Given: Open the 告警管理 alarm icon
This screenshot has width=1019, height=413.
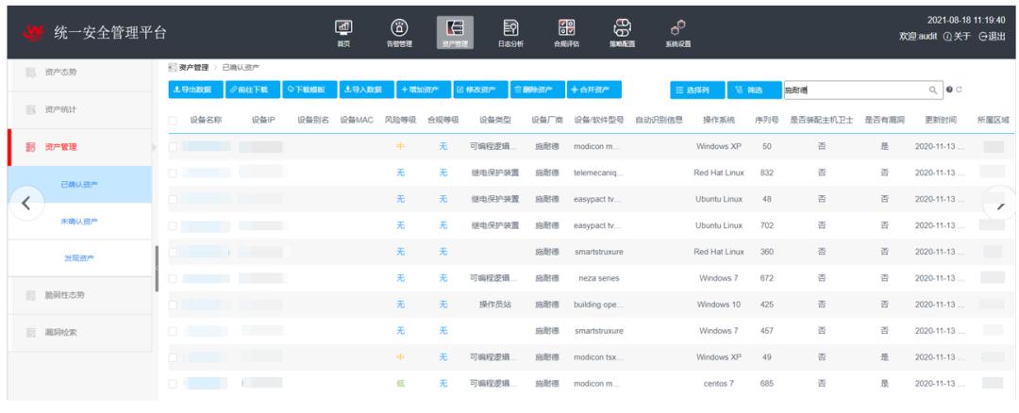Looking at the screenshot, I should point(399,27).
